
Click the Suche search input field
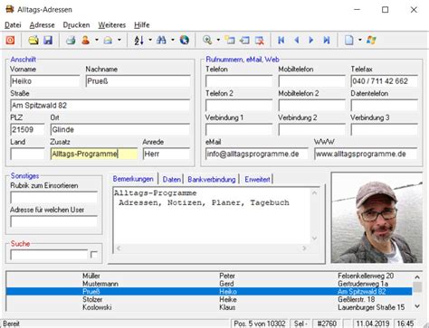click(x=49, y=255)
